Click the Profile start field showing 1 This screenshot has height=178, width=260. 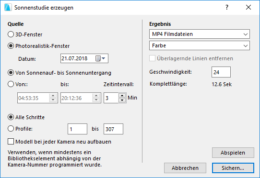(x=77, y=129)
